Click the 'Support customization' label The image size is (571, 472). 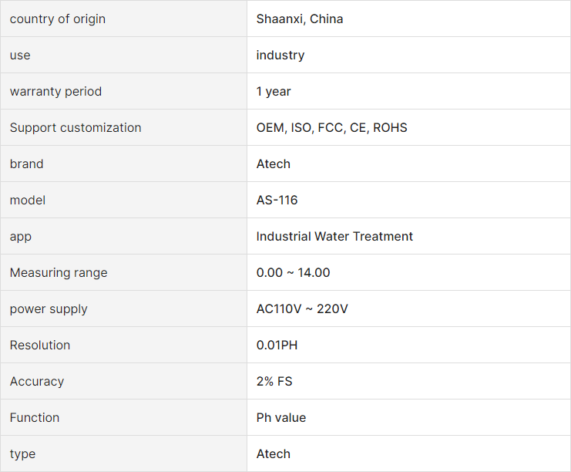[76, 127]
